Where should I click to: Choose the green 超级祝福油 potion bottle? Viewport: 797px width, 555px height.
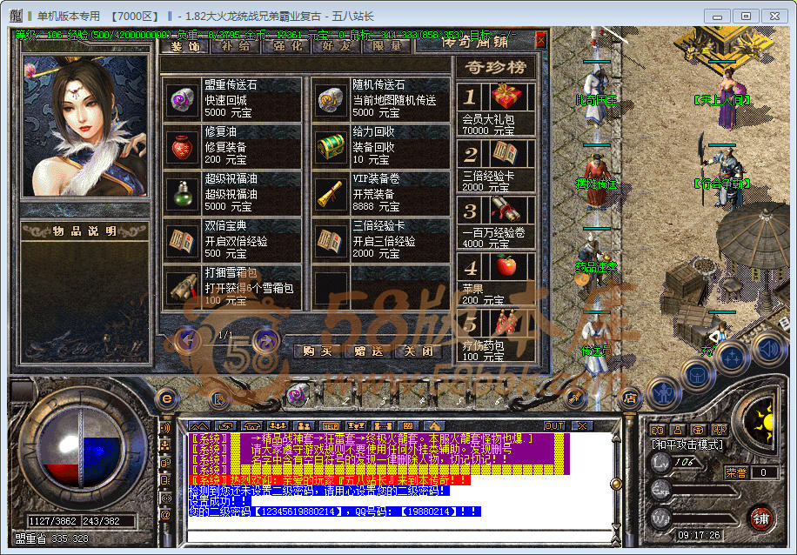tap(182, 194)
